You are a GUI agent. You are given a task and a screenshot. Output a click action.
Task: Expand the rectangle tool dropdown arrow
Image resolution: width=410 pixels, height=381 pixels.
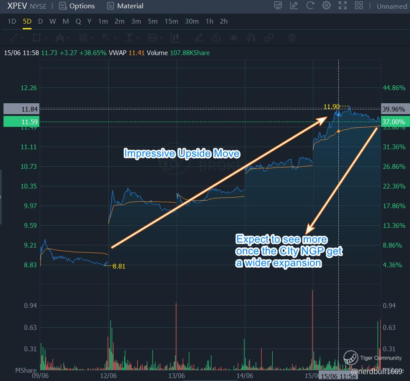pos(45,38)
